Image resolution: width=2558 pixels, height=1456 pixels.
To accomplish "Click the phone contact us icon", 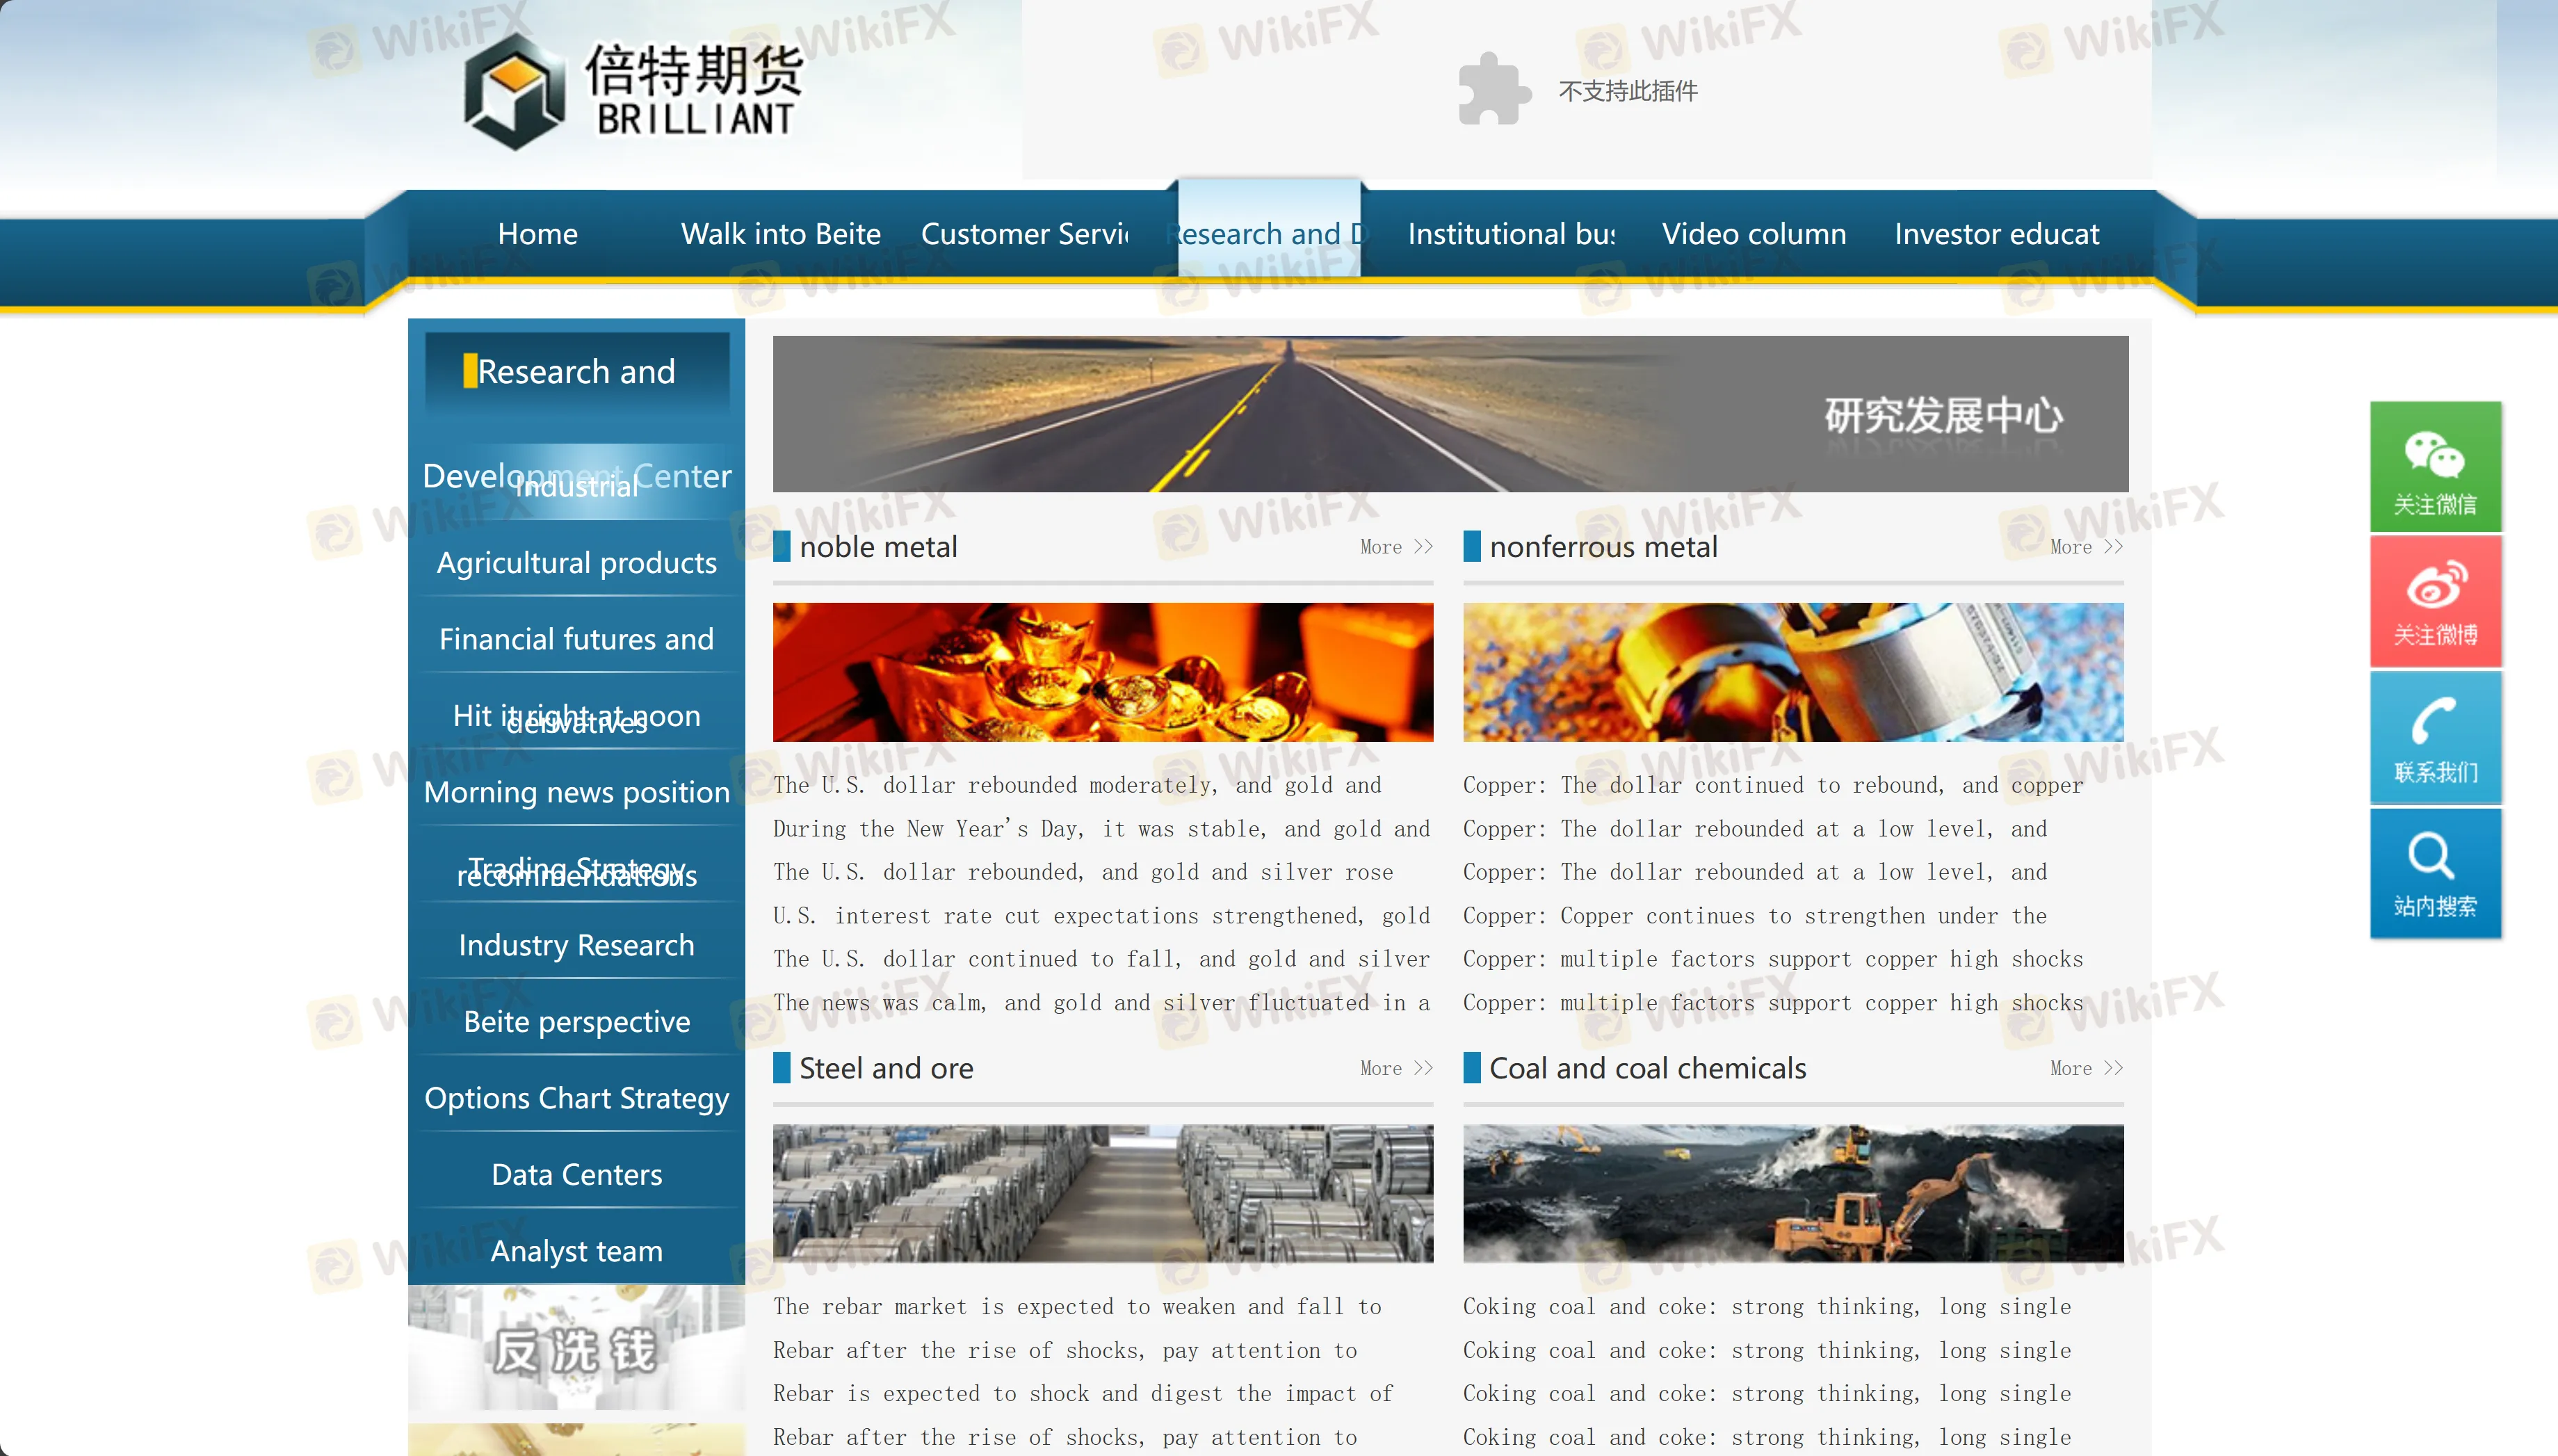I will pyautogui.click(x=2434, y=721).
